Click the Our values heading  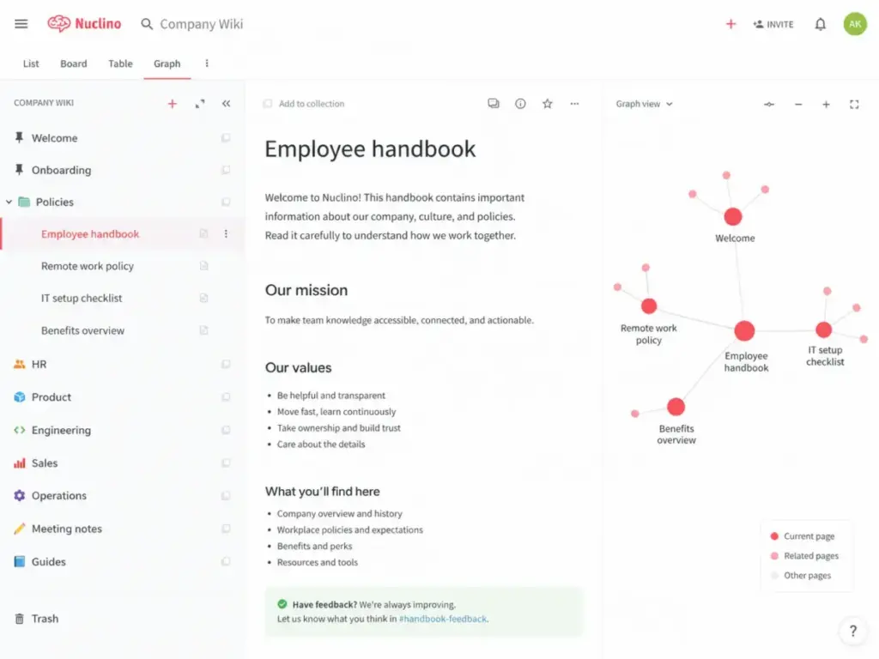click(x=298, y=367)
